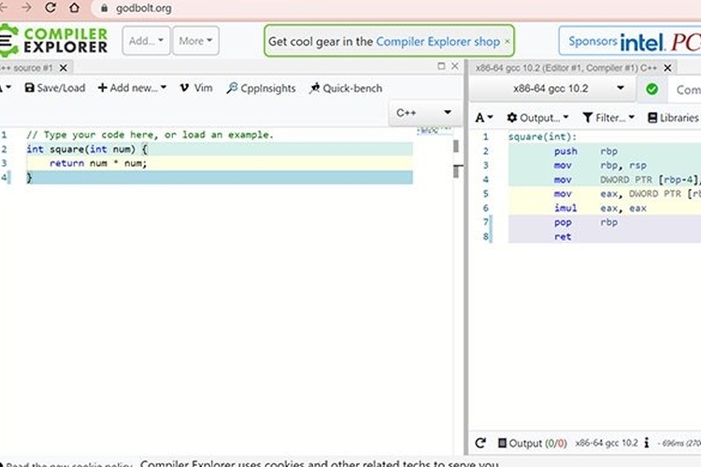Click godbolt.org in the address bar
The height and width of the screenshot is (467, 701).
coord(144,8)
